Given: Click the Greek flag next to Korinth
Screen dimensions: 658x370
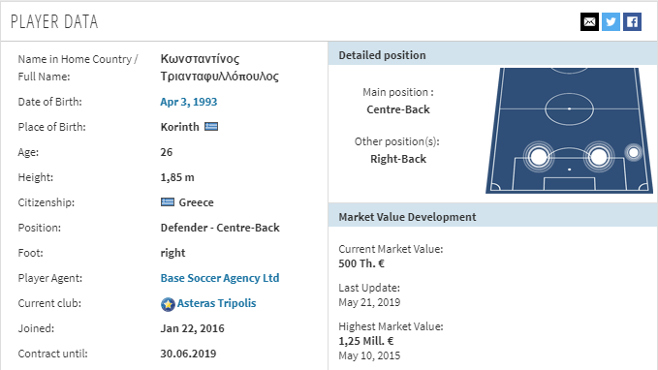Looking at the screenshot, I should tap(211, 126).
